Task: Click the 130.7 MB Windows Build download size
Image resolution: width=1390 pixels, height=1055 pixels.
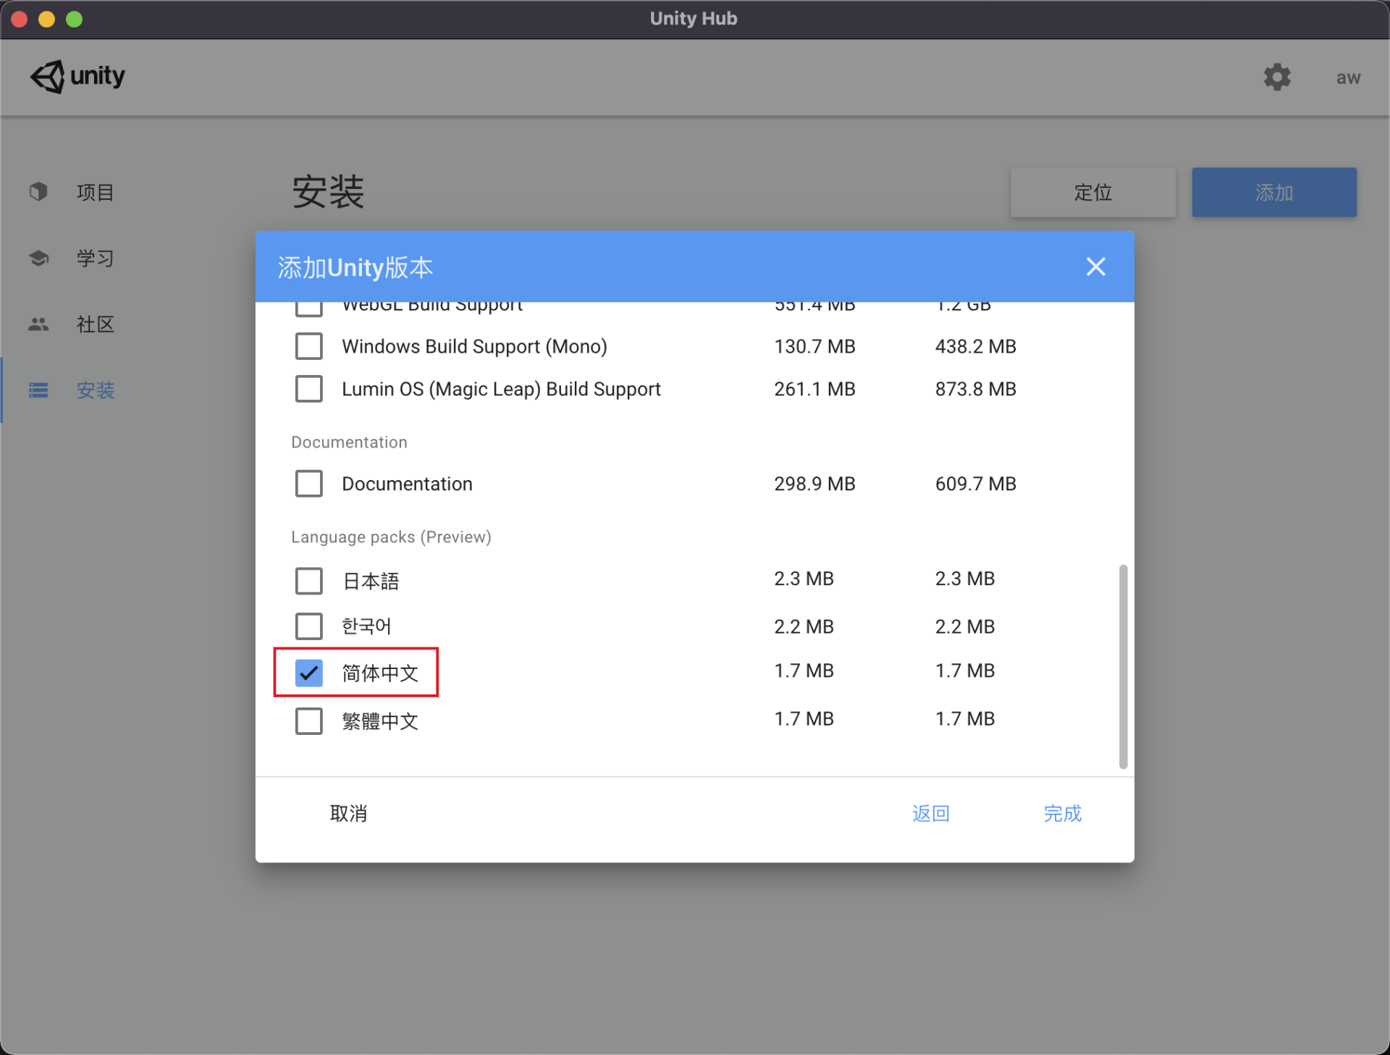Action: [x=814, y=346]
